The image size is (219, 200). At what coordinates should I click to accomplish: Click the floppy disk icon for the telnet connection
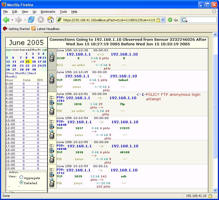tap(52, 81)
